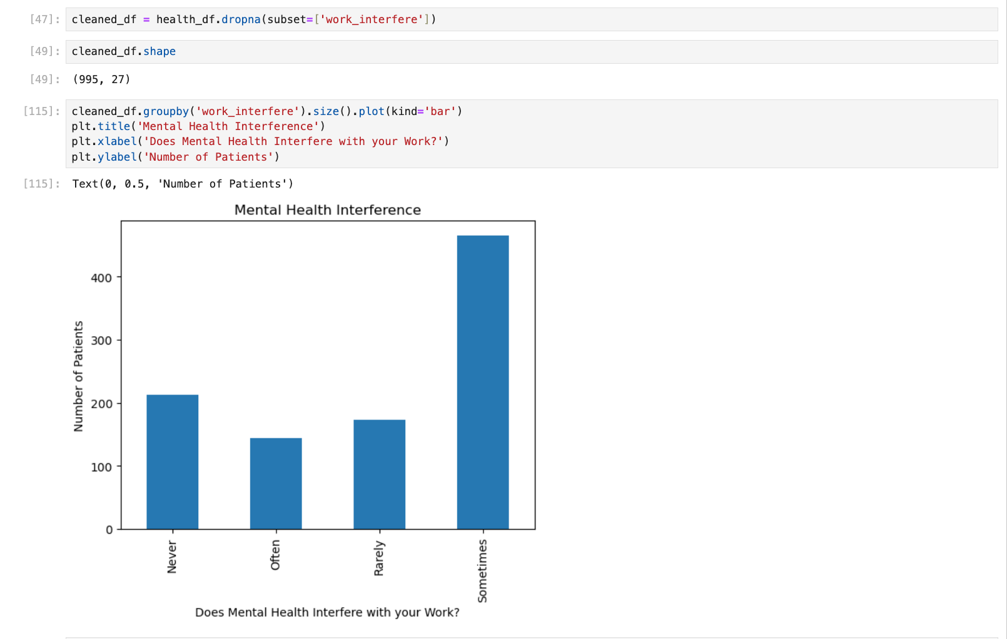Click the plt.title code line

coord(198,126)
